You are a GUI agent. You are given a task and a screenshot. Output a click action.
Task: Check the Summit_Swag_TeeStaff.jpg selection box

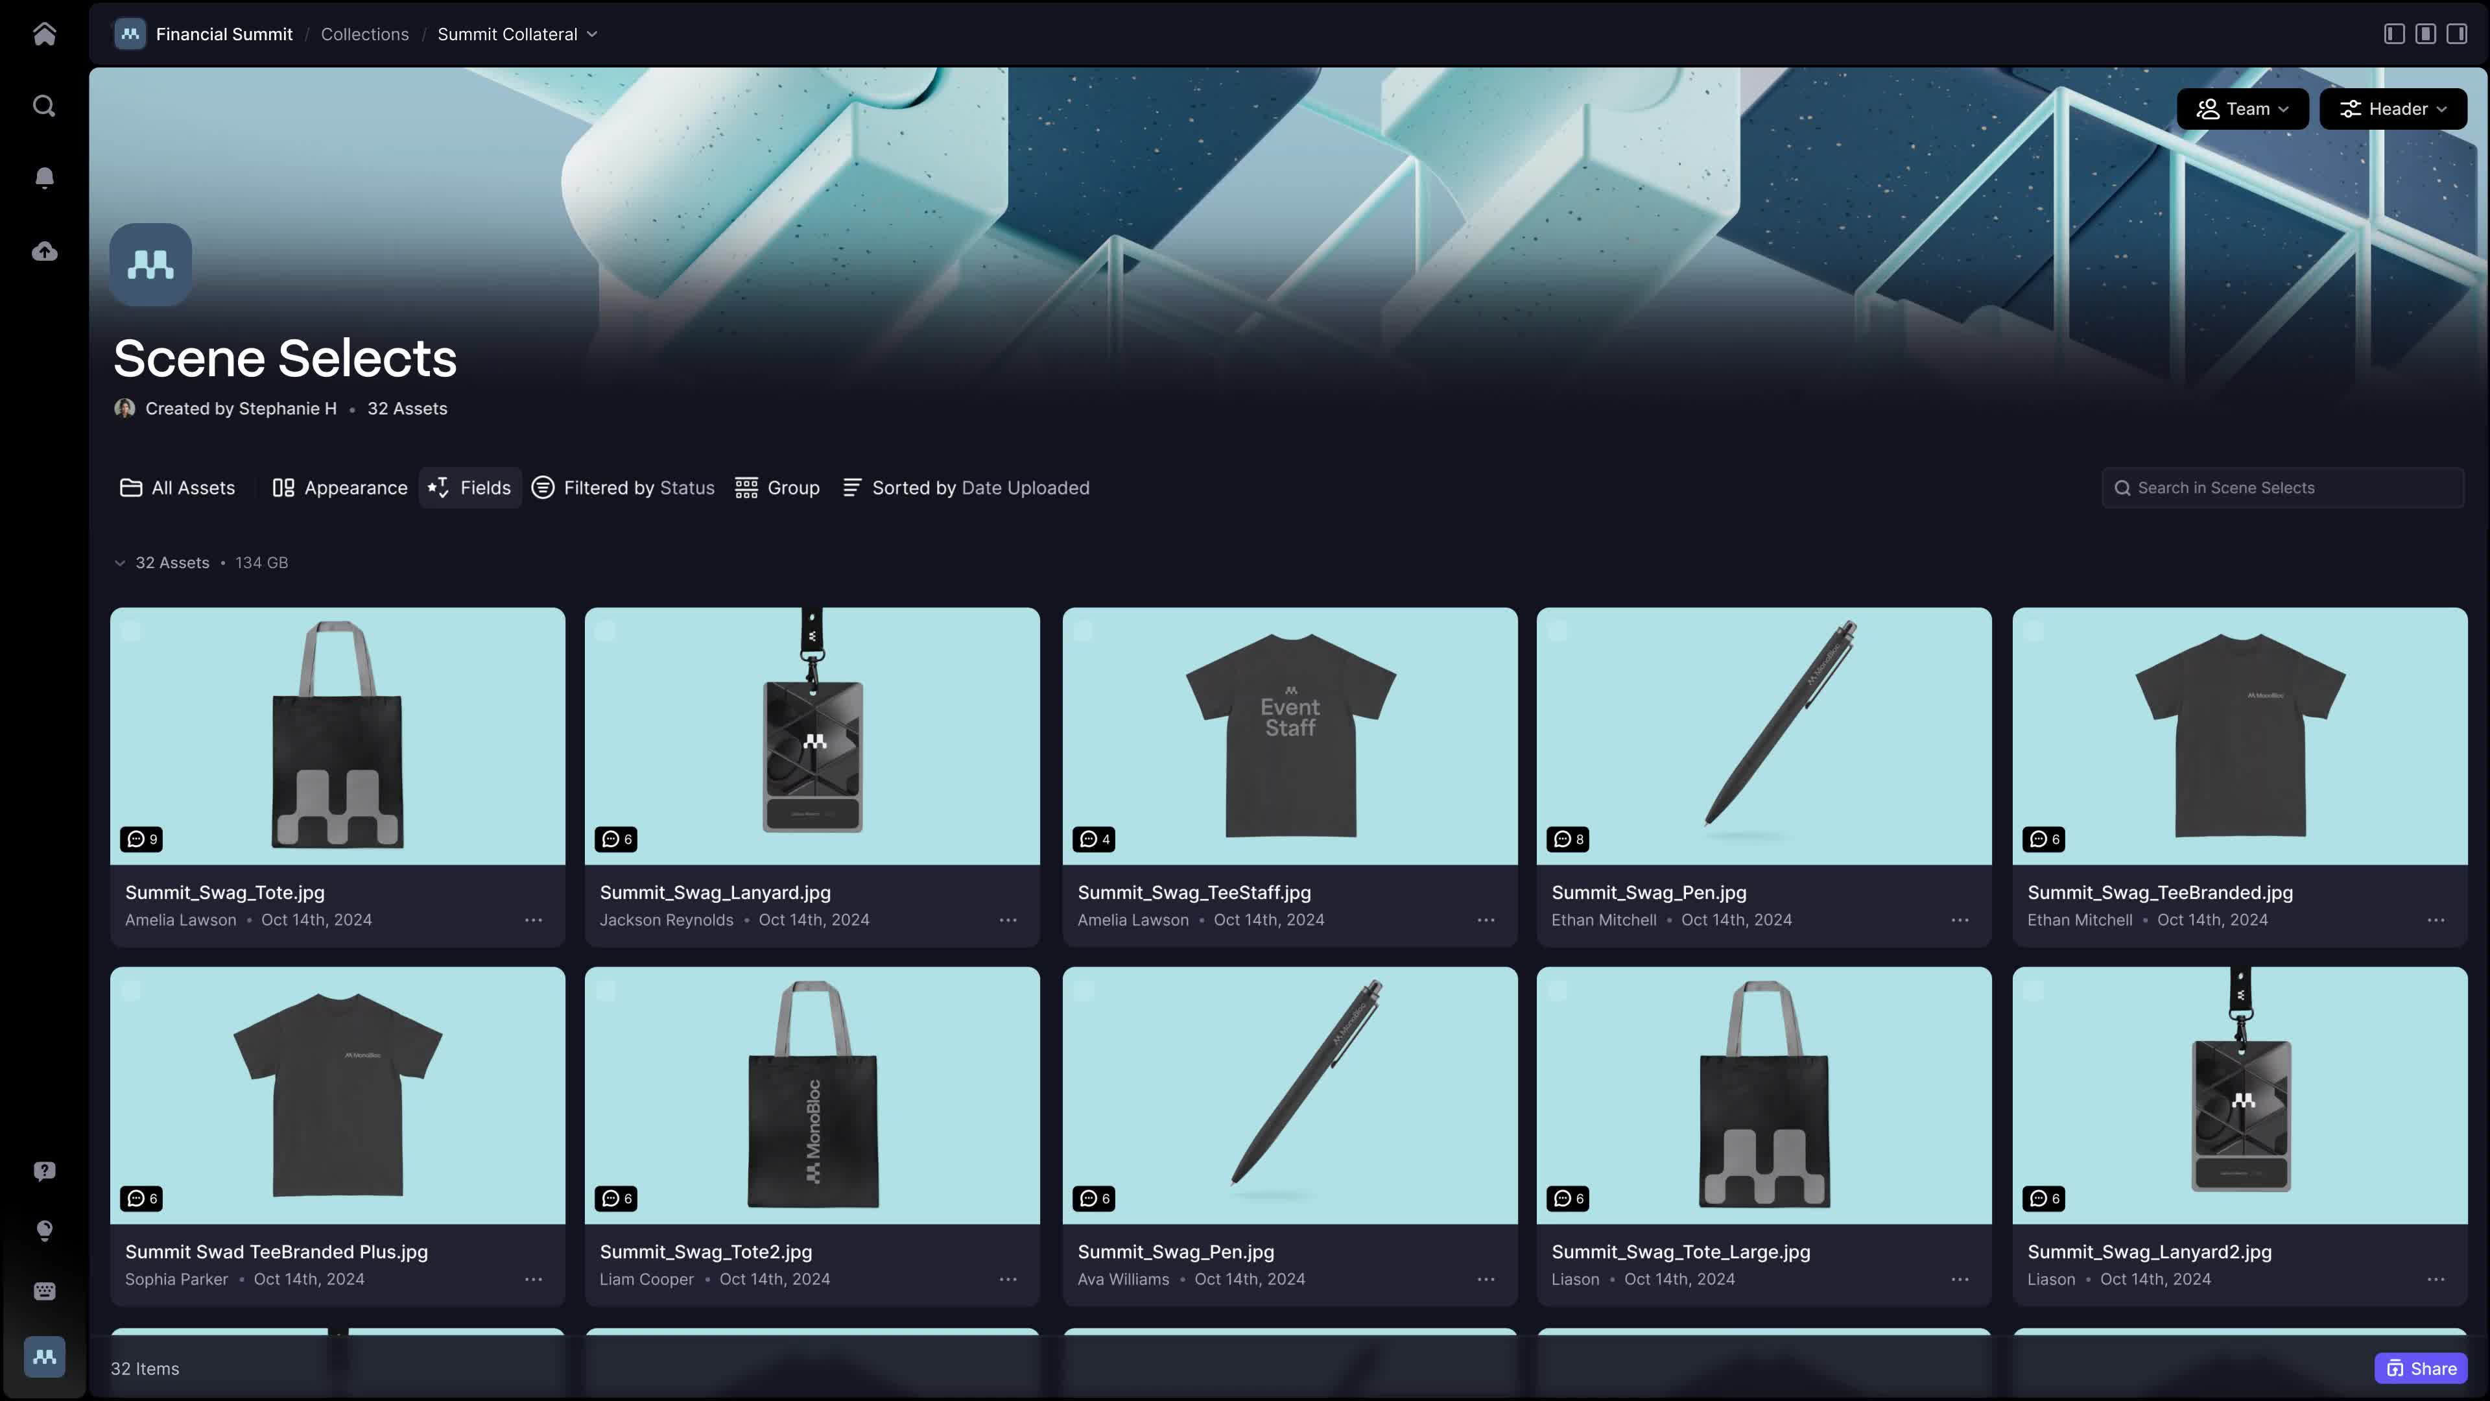(1084, 631)
